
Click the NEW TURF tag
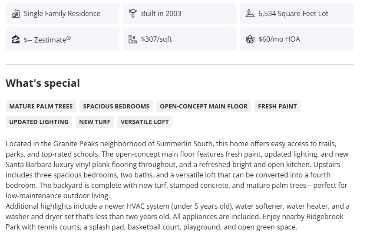pos(95,122)
